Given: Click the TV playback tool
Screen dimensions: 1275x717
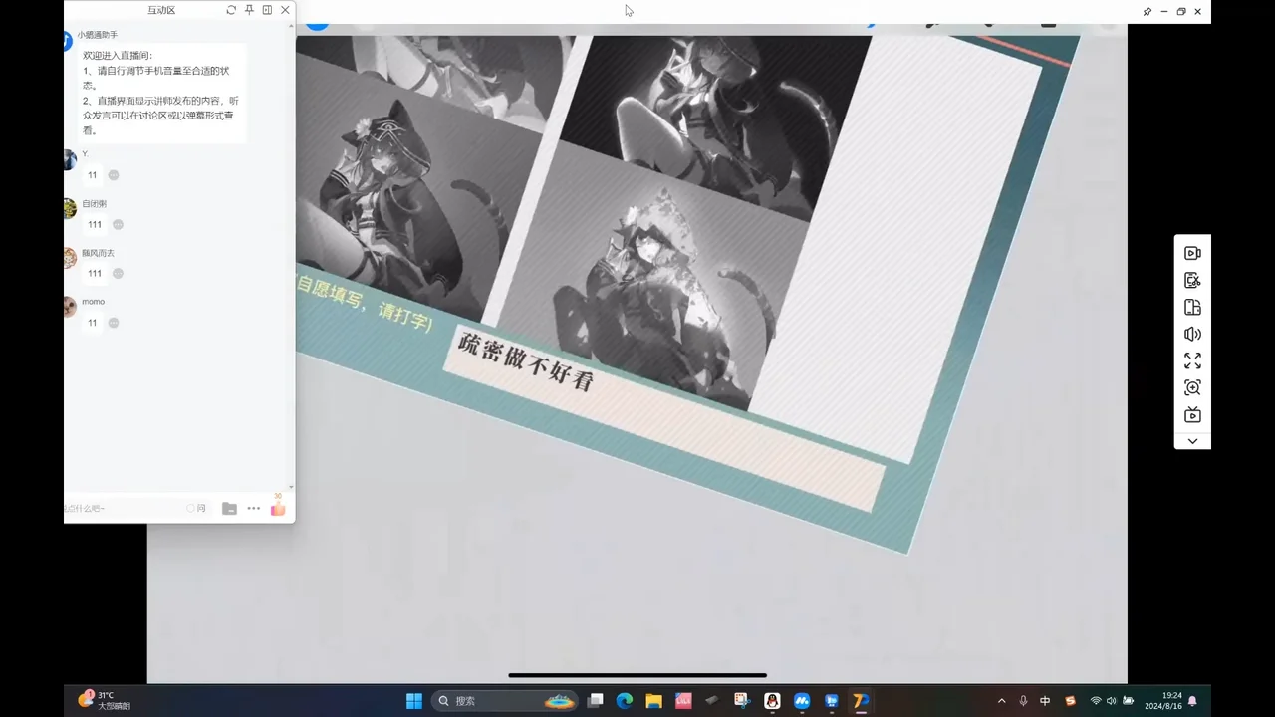Looking at the screenshot, I should point(1192,415).
